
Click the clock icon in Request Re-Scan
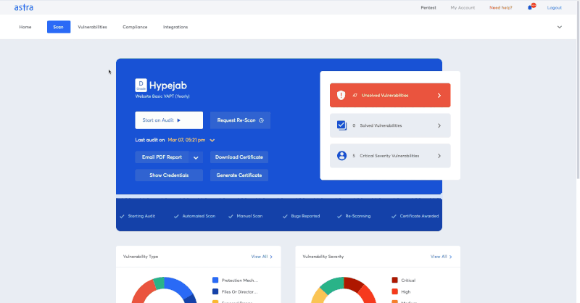point(261,120)
